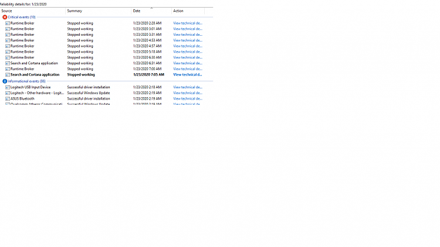The image size is (440, 247).
Task: Click 'Successful driver installation' for ASUS Bluetooth
Action: [89, 98]
